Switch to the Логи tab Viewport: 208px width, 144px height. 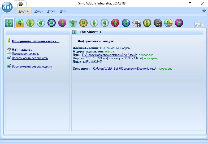tap(63, 11)
